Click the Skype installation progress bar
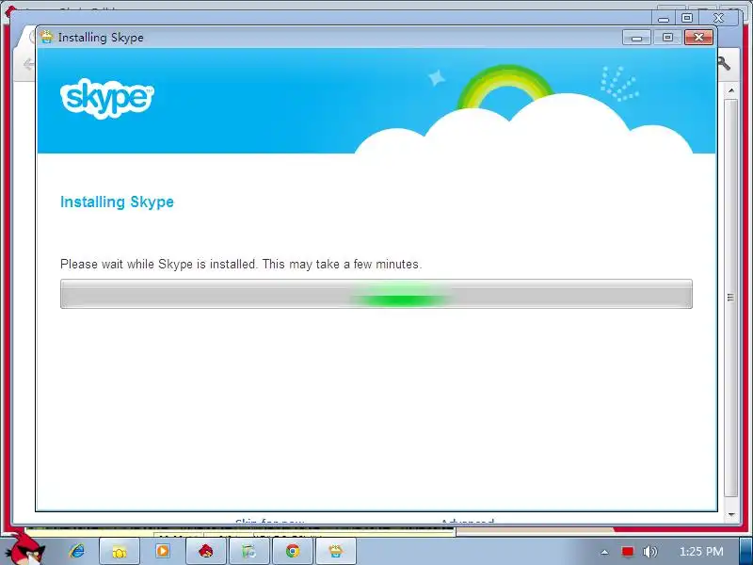This screenshot has width=753, height=565. point(376,294)
